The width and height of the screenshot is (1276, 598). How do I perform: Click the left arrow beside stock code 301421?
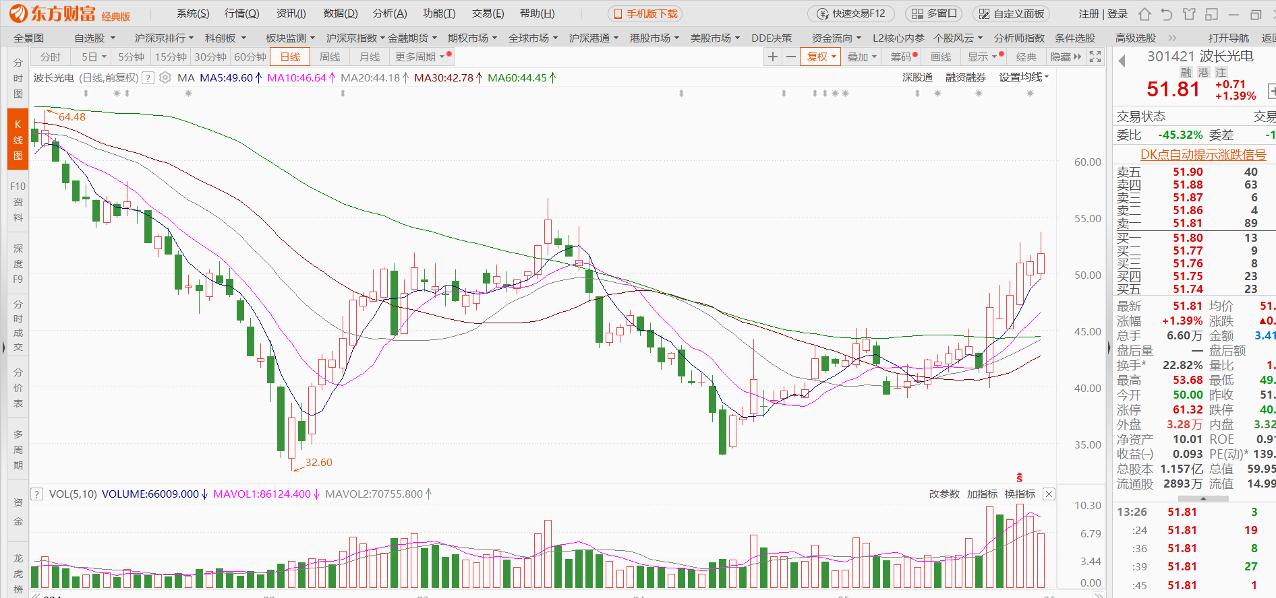pos(1122,61)
